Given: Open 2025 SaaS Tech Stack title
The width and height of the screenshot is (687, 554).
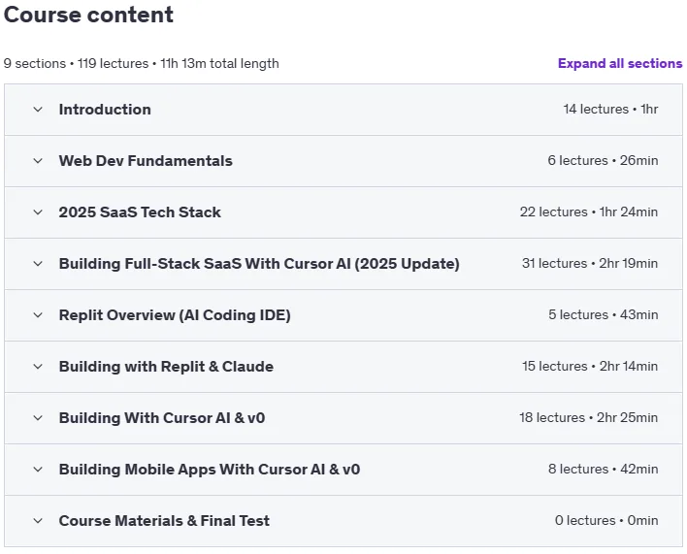Looking at the screenshot, I should tap(140, 212).
